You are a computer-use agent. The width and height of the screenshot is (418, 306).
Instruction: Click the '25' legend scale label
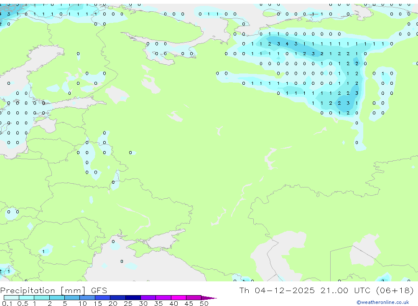pyautogui.click(x=128, y=303)
